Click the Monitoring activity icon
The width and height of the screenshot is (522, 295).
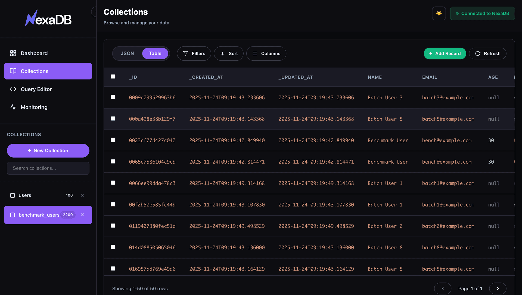click(x=13, y=107)
